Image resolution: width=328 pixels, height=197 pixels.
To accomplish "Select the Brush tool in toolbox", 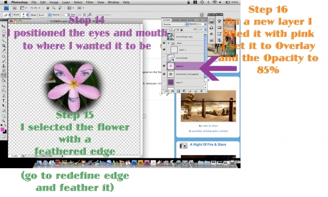I will pyautogui.click(x=3, y=61).
